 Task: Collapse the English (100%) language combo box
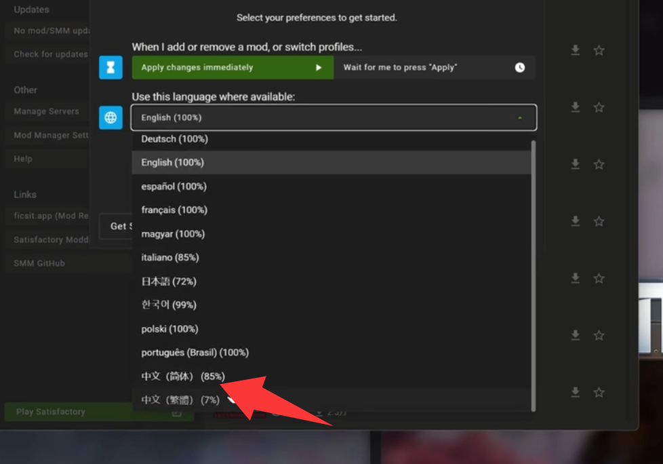333,117
